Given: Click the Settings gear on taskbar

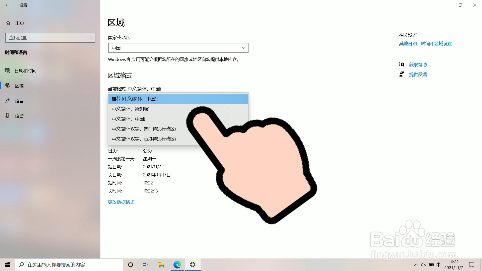Looking at the screenshot, I should click(193, 265).
